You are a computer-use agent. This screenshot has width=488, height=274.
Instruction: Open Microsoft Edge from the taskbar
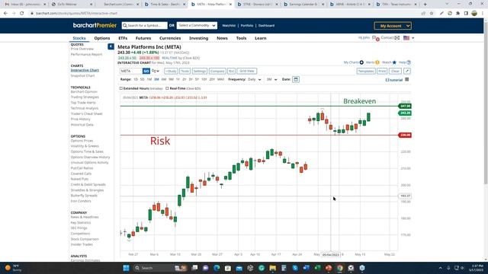[x=217, y=268]
